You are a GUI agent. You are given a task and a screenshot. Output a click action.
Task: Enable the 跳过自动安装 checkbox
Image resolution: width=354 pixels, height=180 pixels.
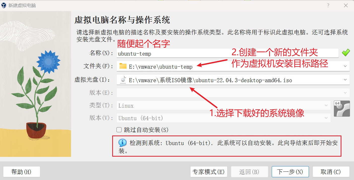coord(119,130)
